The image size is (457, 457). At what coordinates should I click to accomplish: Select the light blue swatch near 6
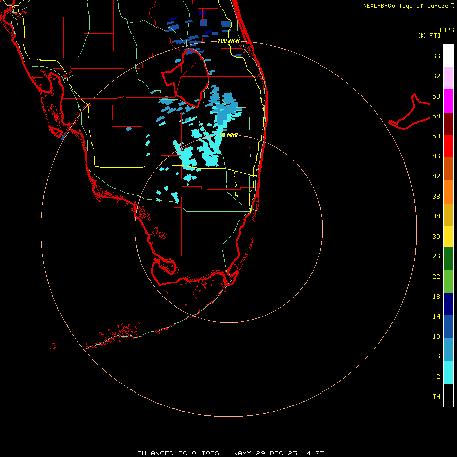448,349
